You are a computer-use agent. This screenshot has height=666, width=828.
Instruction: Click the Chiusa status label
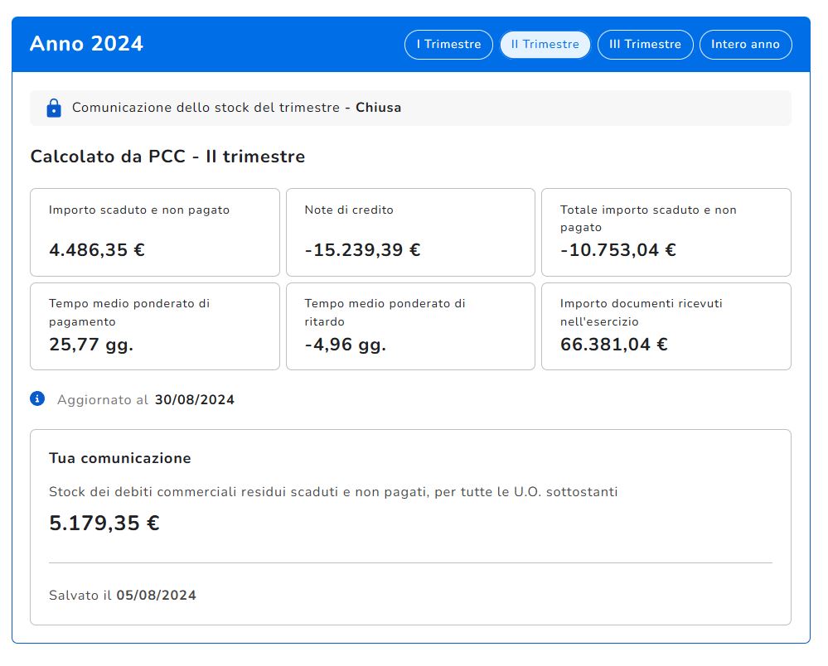point(378,108)
